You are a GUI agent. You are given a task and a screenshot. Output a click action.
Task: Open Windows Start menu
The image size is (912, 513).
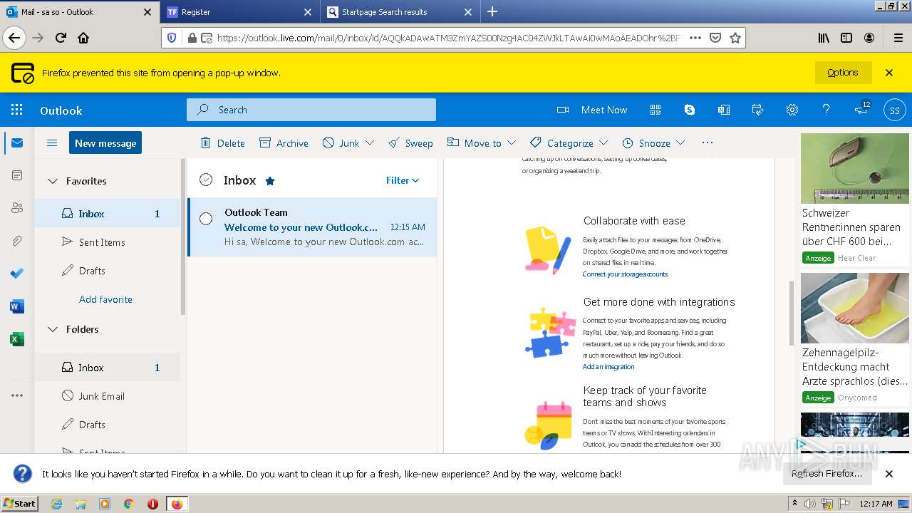pyautogui.click(x=20, y=503)
